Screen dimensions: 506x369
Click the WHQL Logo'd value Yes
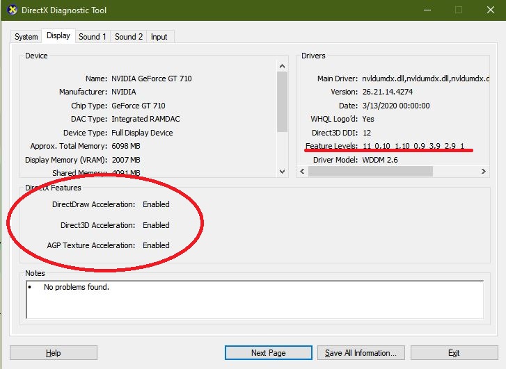(x=368, y=119)
